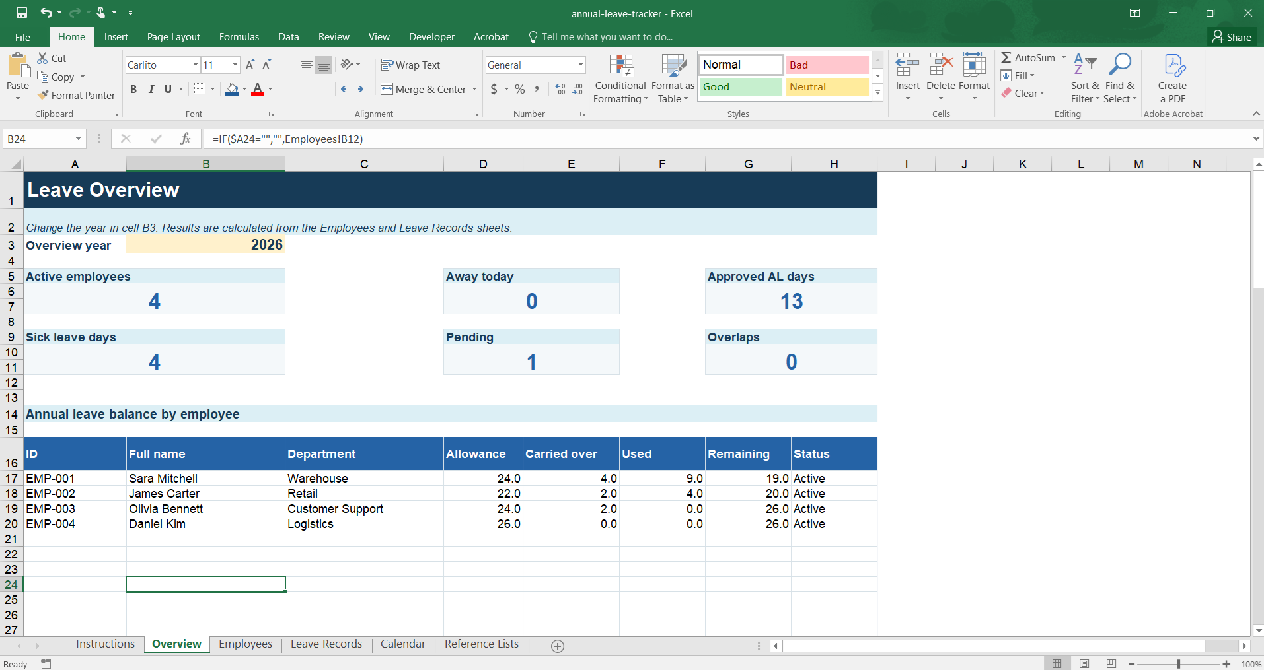Open the font name Carlito dropdown

point(196,65)
